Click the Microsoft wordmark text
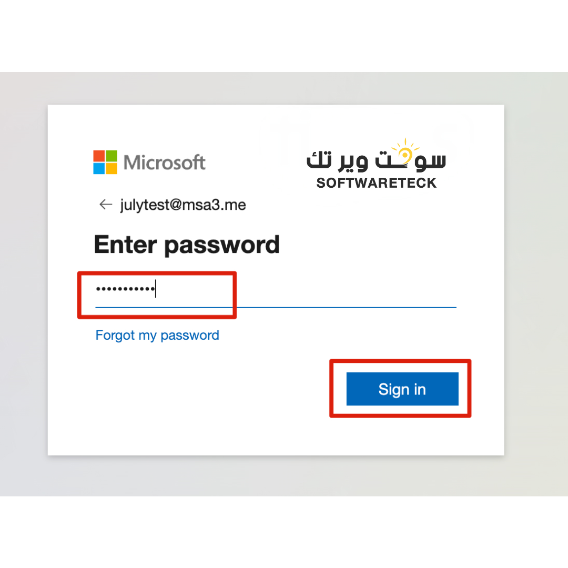 (164, 163)
